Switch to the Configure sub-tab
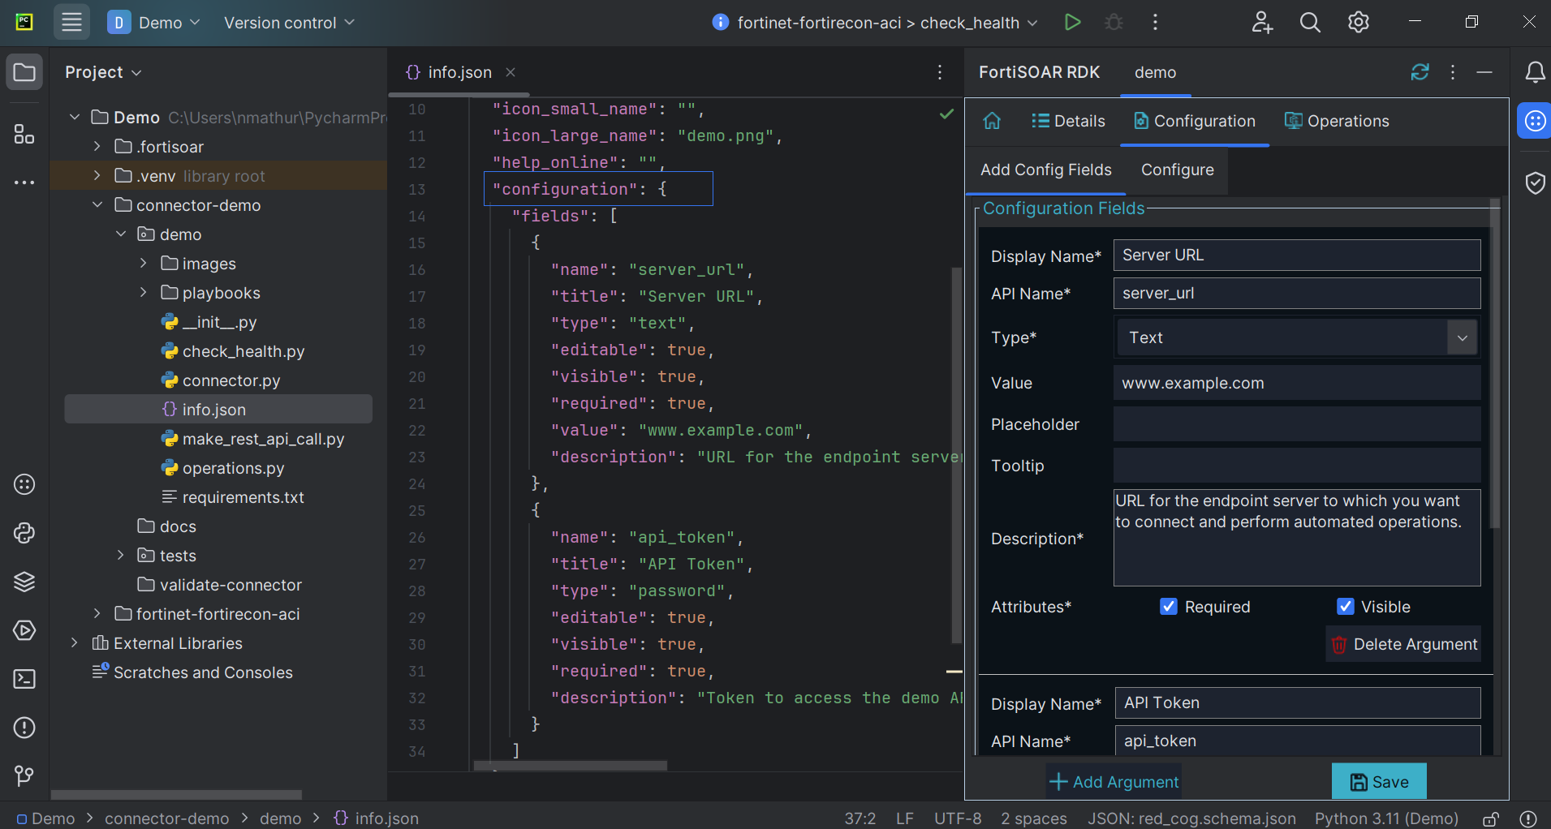 pyautogui.click(x=1177, y=170)
